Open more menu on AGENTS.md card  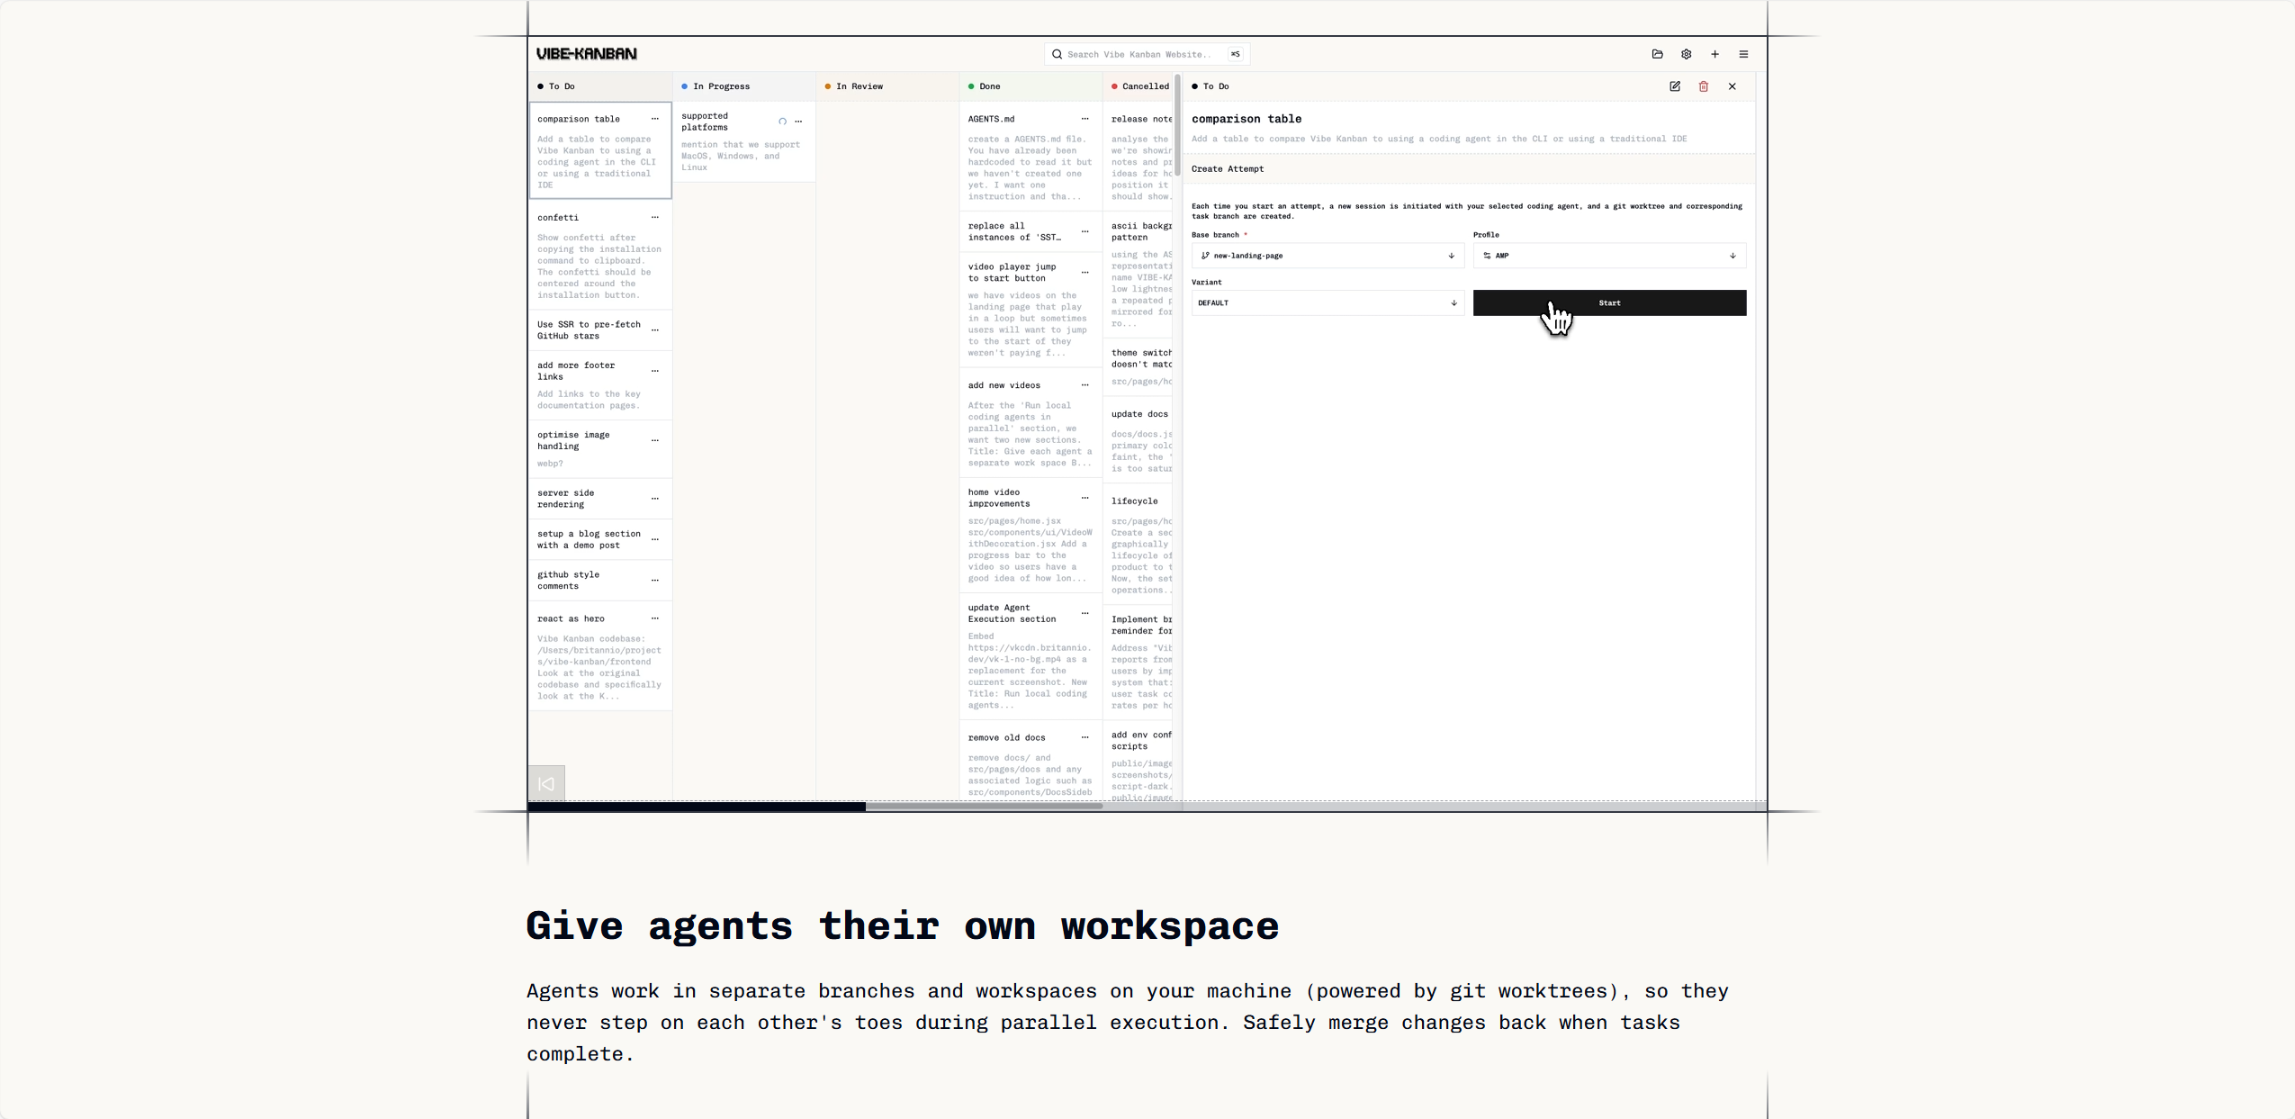point(1085,119)
